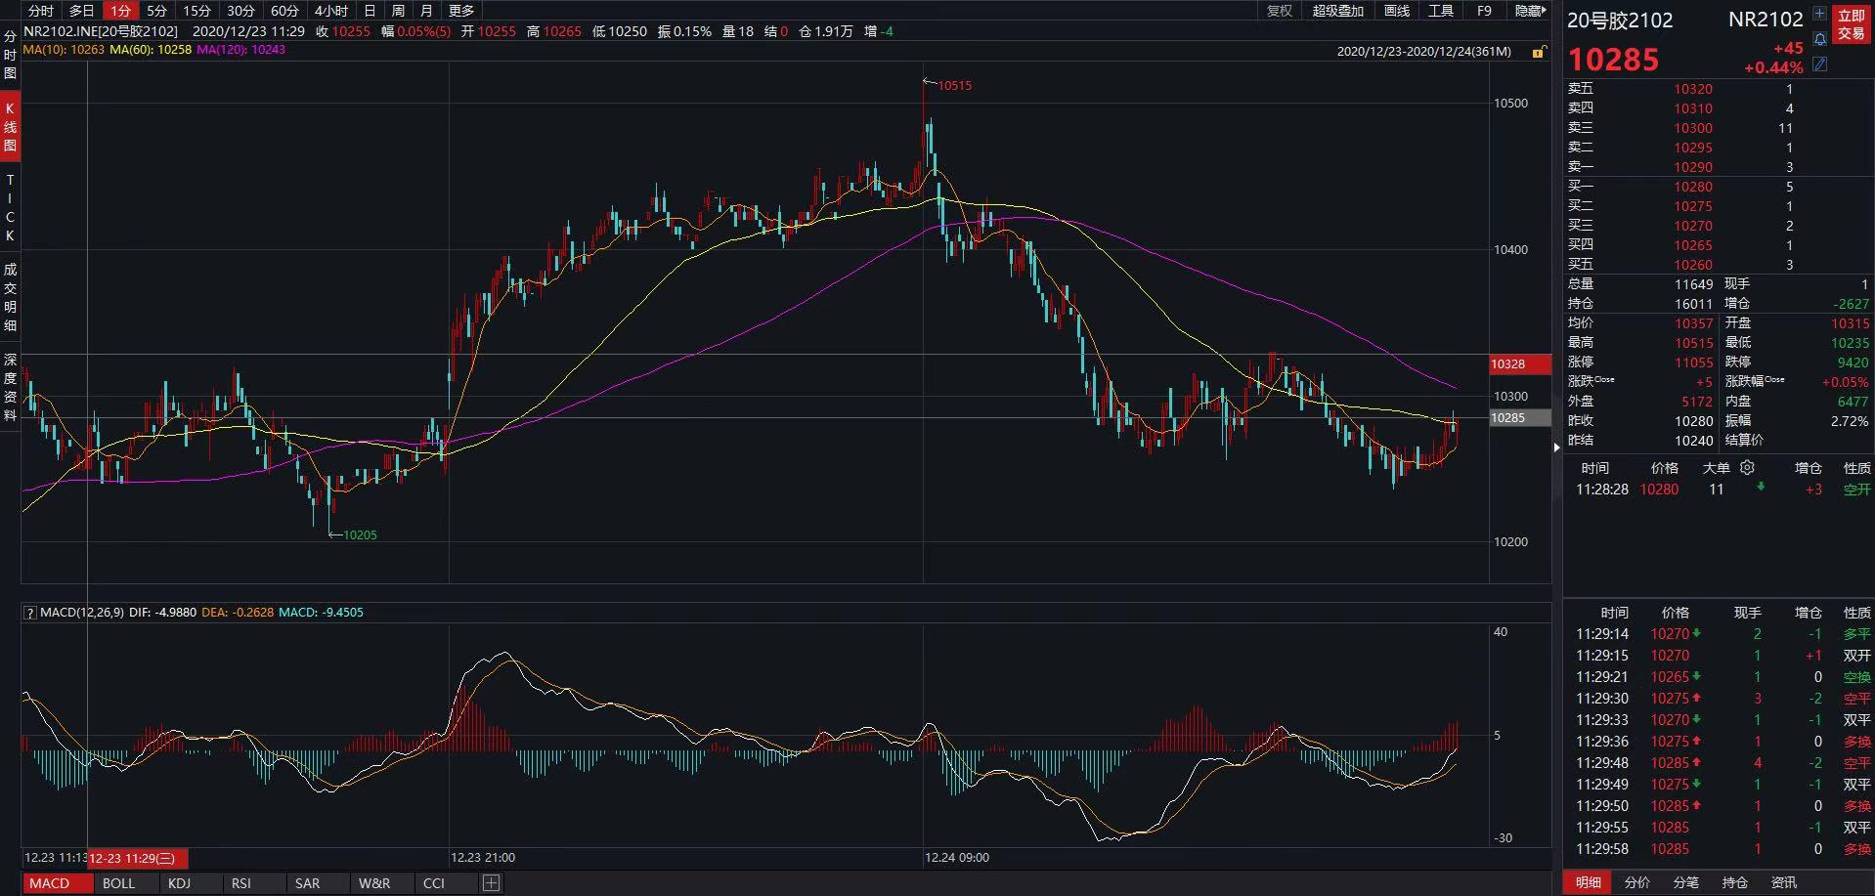This screenshot has height=896, width=1875.
Task: Click the 10285 current price axis marker
Action: [1519, 418]
